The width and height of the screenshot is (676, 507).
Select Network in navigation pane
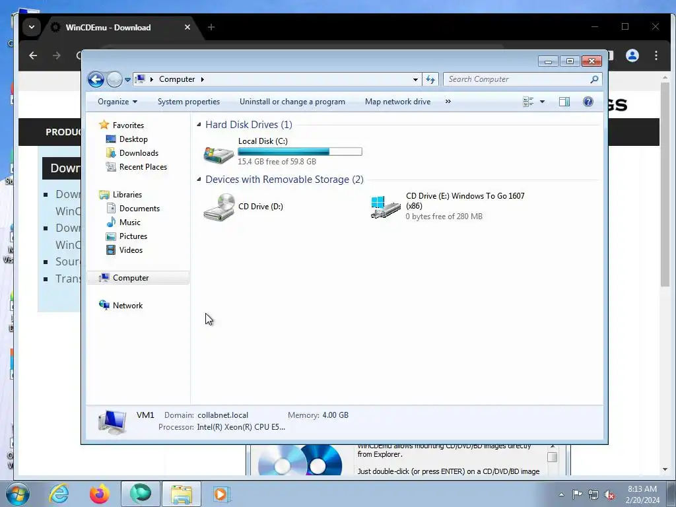(127, 306)
